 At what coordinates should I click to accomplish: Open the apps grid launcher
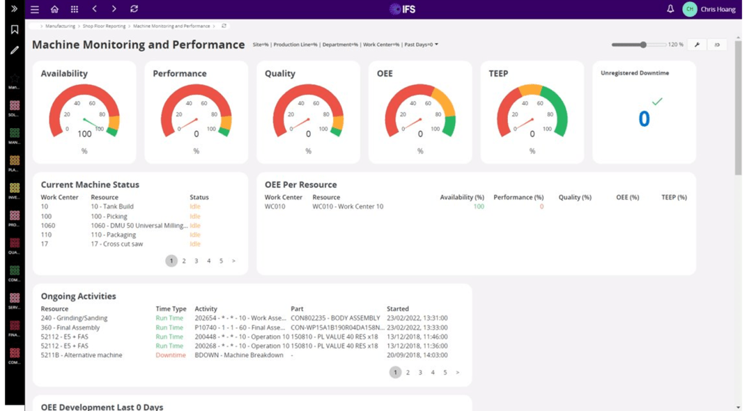[75, 9]
